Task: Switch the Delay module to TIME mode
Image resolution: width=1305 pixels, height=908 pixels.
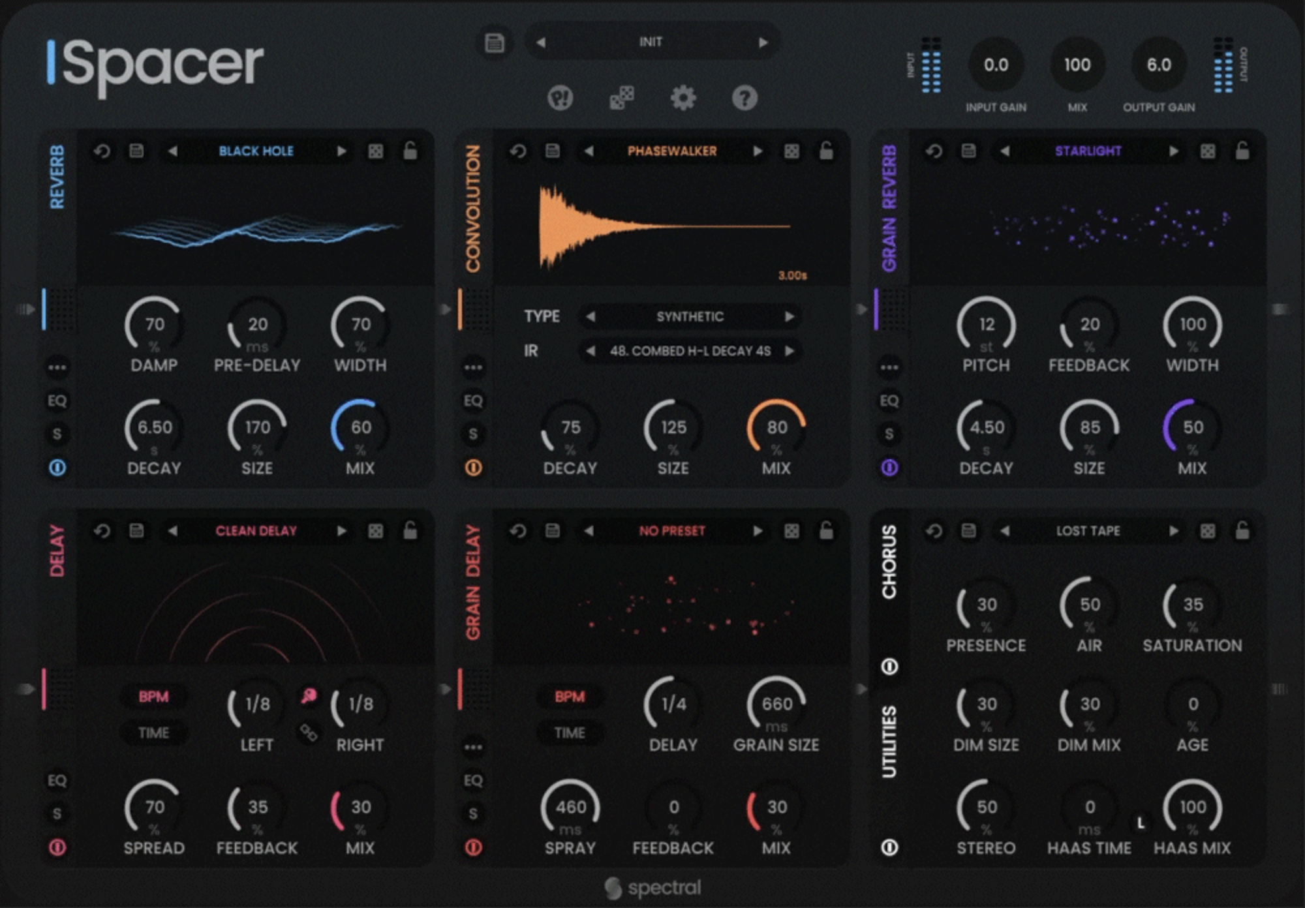Action: point(155,733)
